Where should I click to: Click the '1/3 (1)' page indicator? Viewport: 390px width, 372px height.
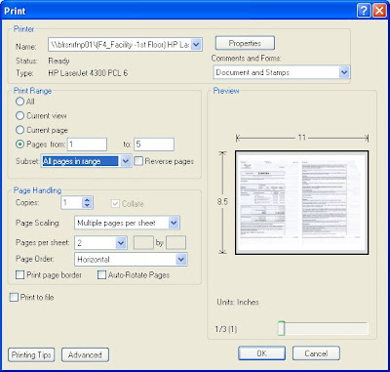226,329
